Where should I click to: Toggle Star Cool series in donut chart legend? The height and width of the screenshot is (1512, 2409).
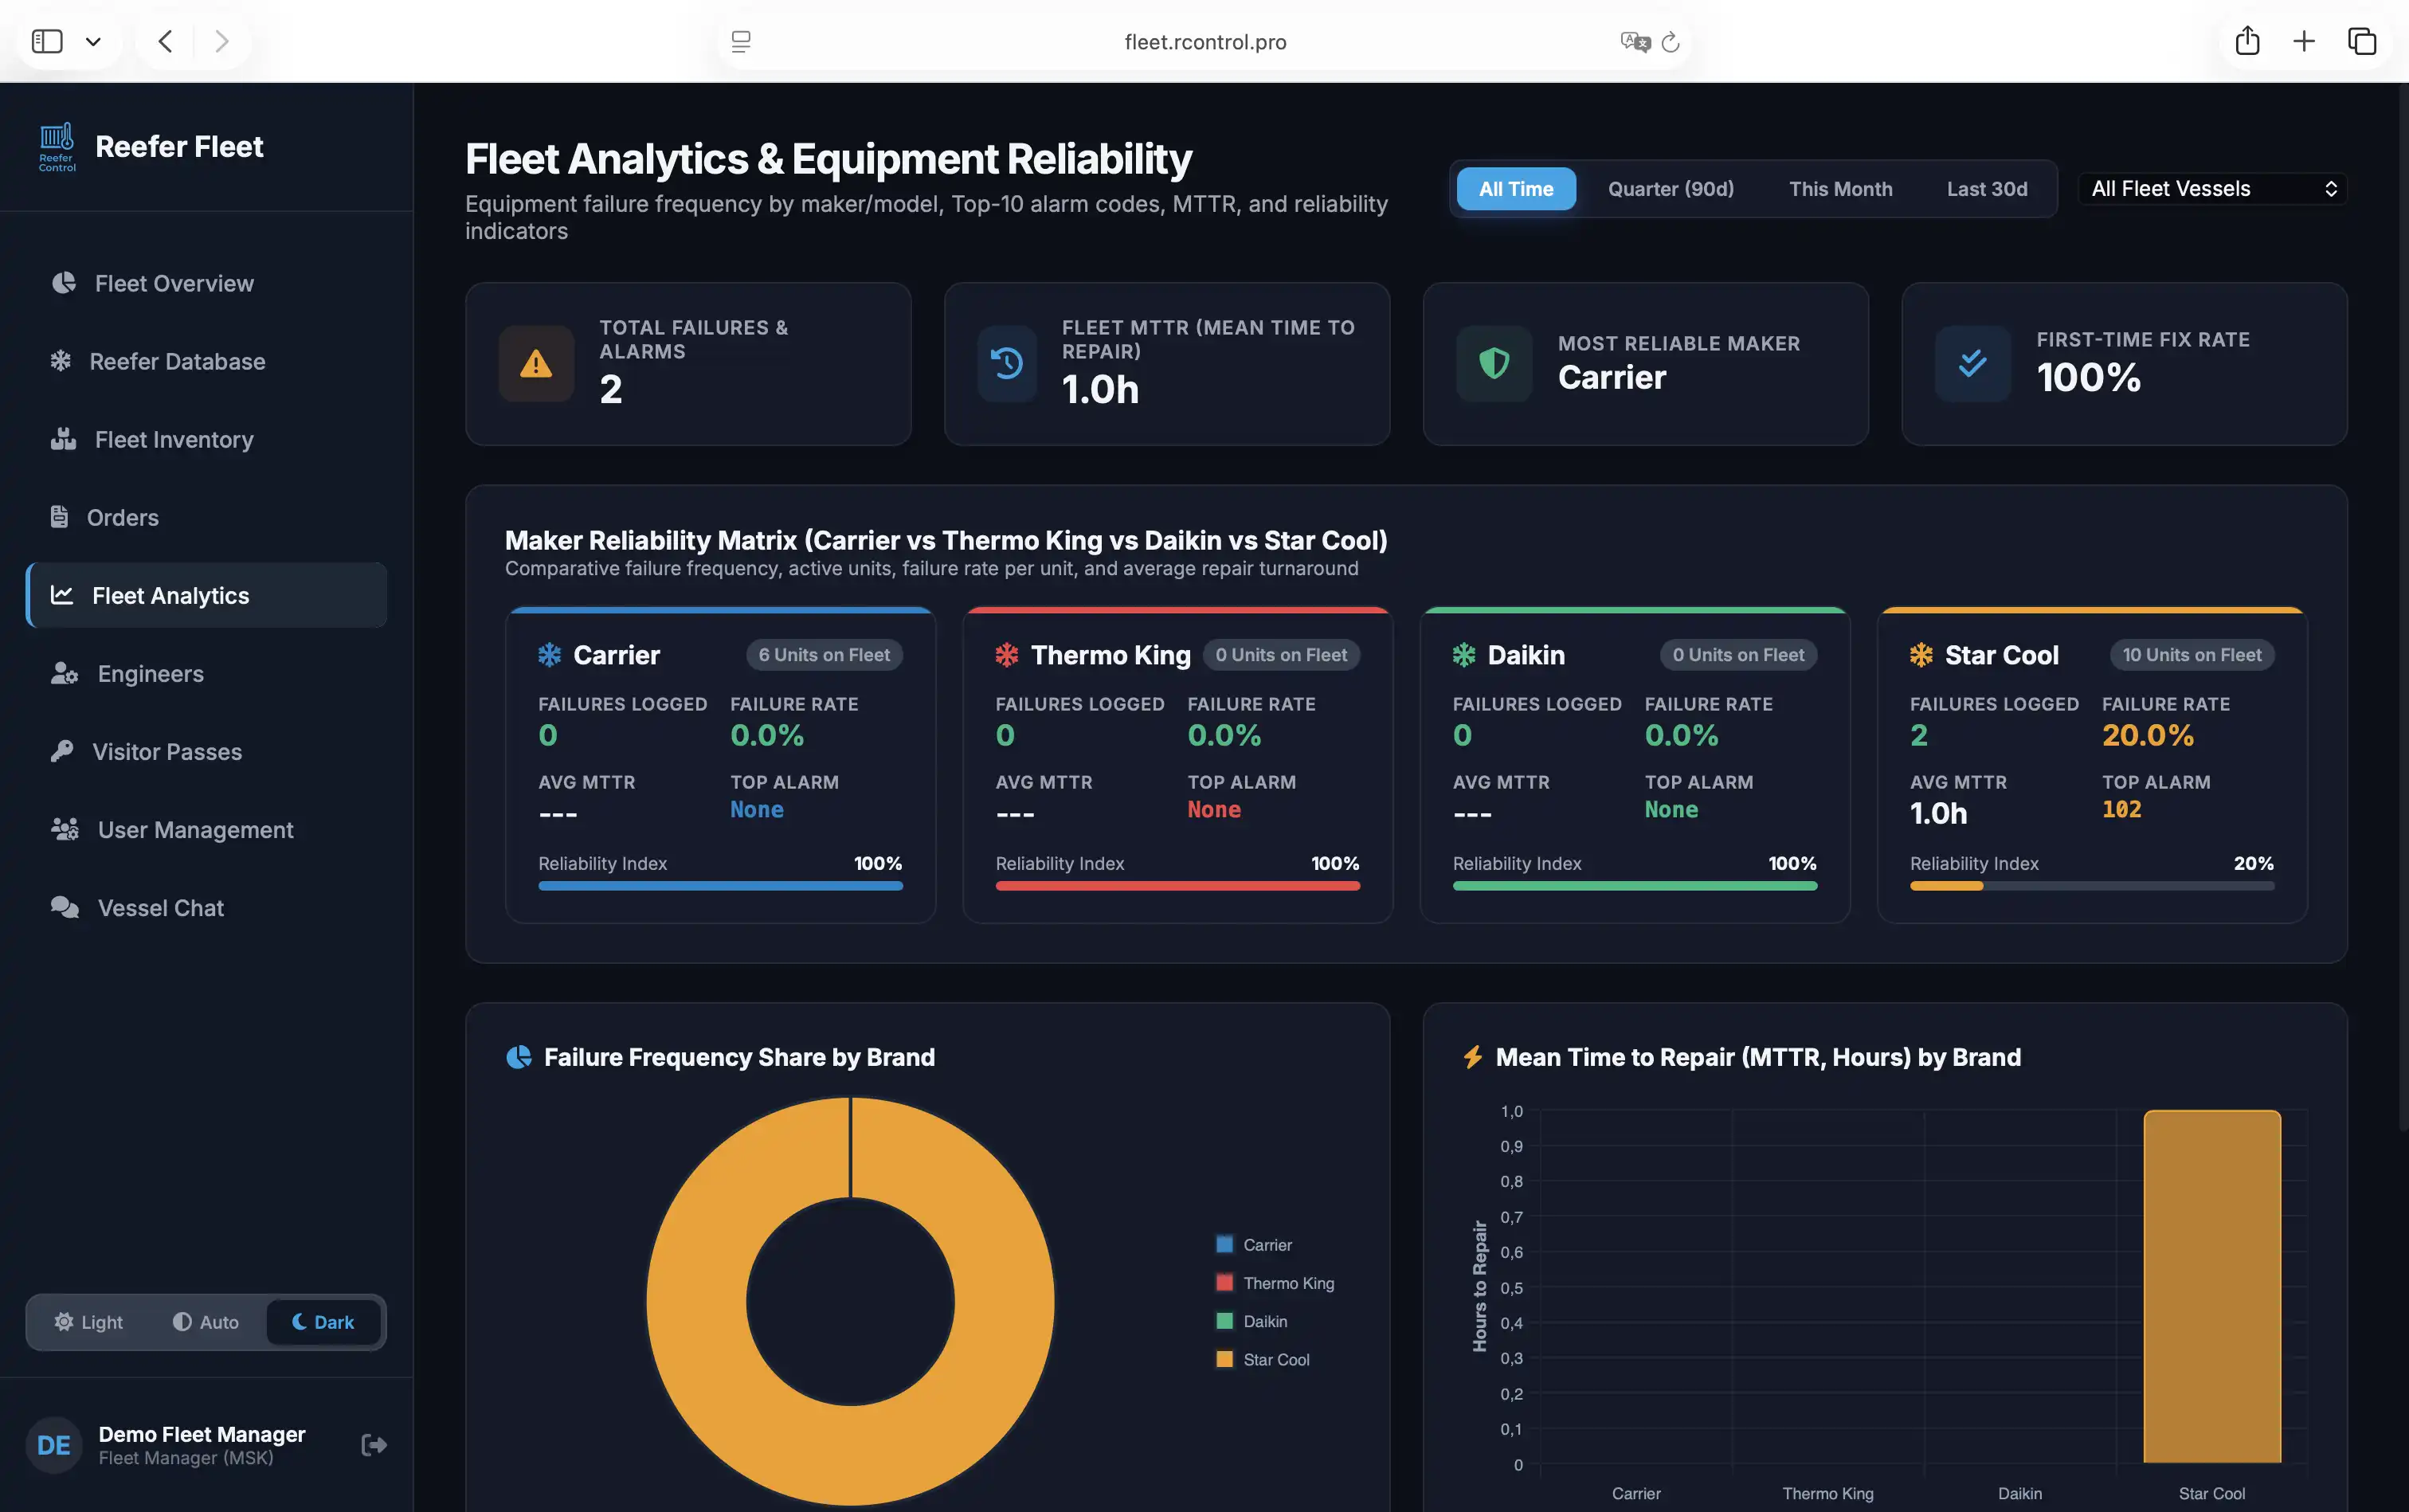1263,1359
